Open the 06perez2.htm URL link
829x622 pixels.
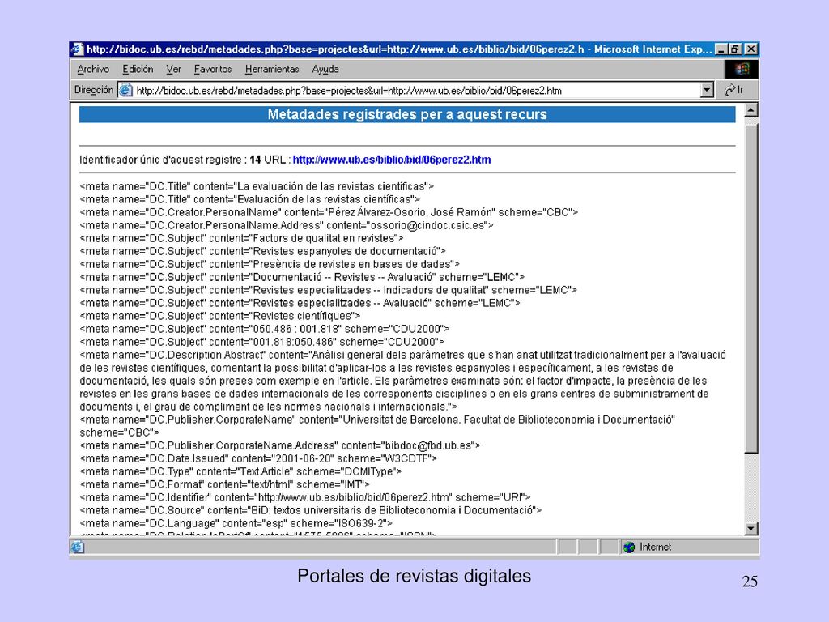392,160
